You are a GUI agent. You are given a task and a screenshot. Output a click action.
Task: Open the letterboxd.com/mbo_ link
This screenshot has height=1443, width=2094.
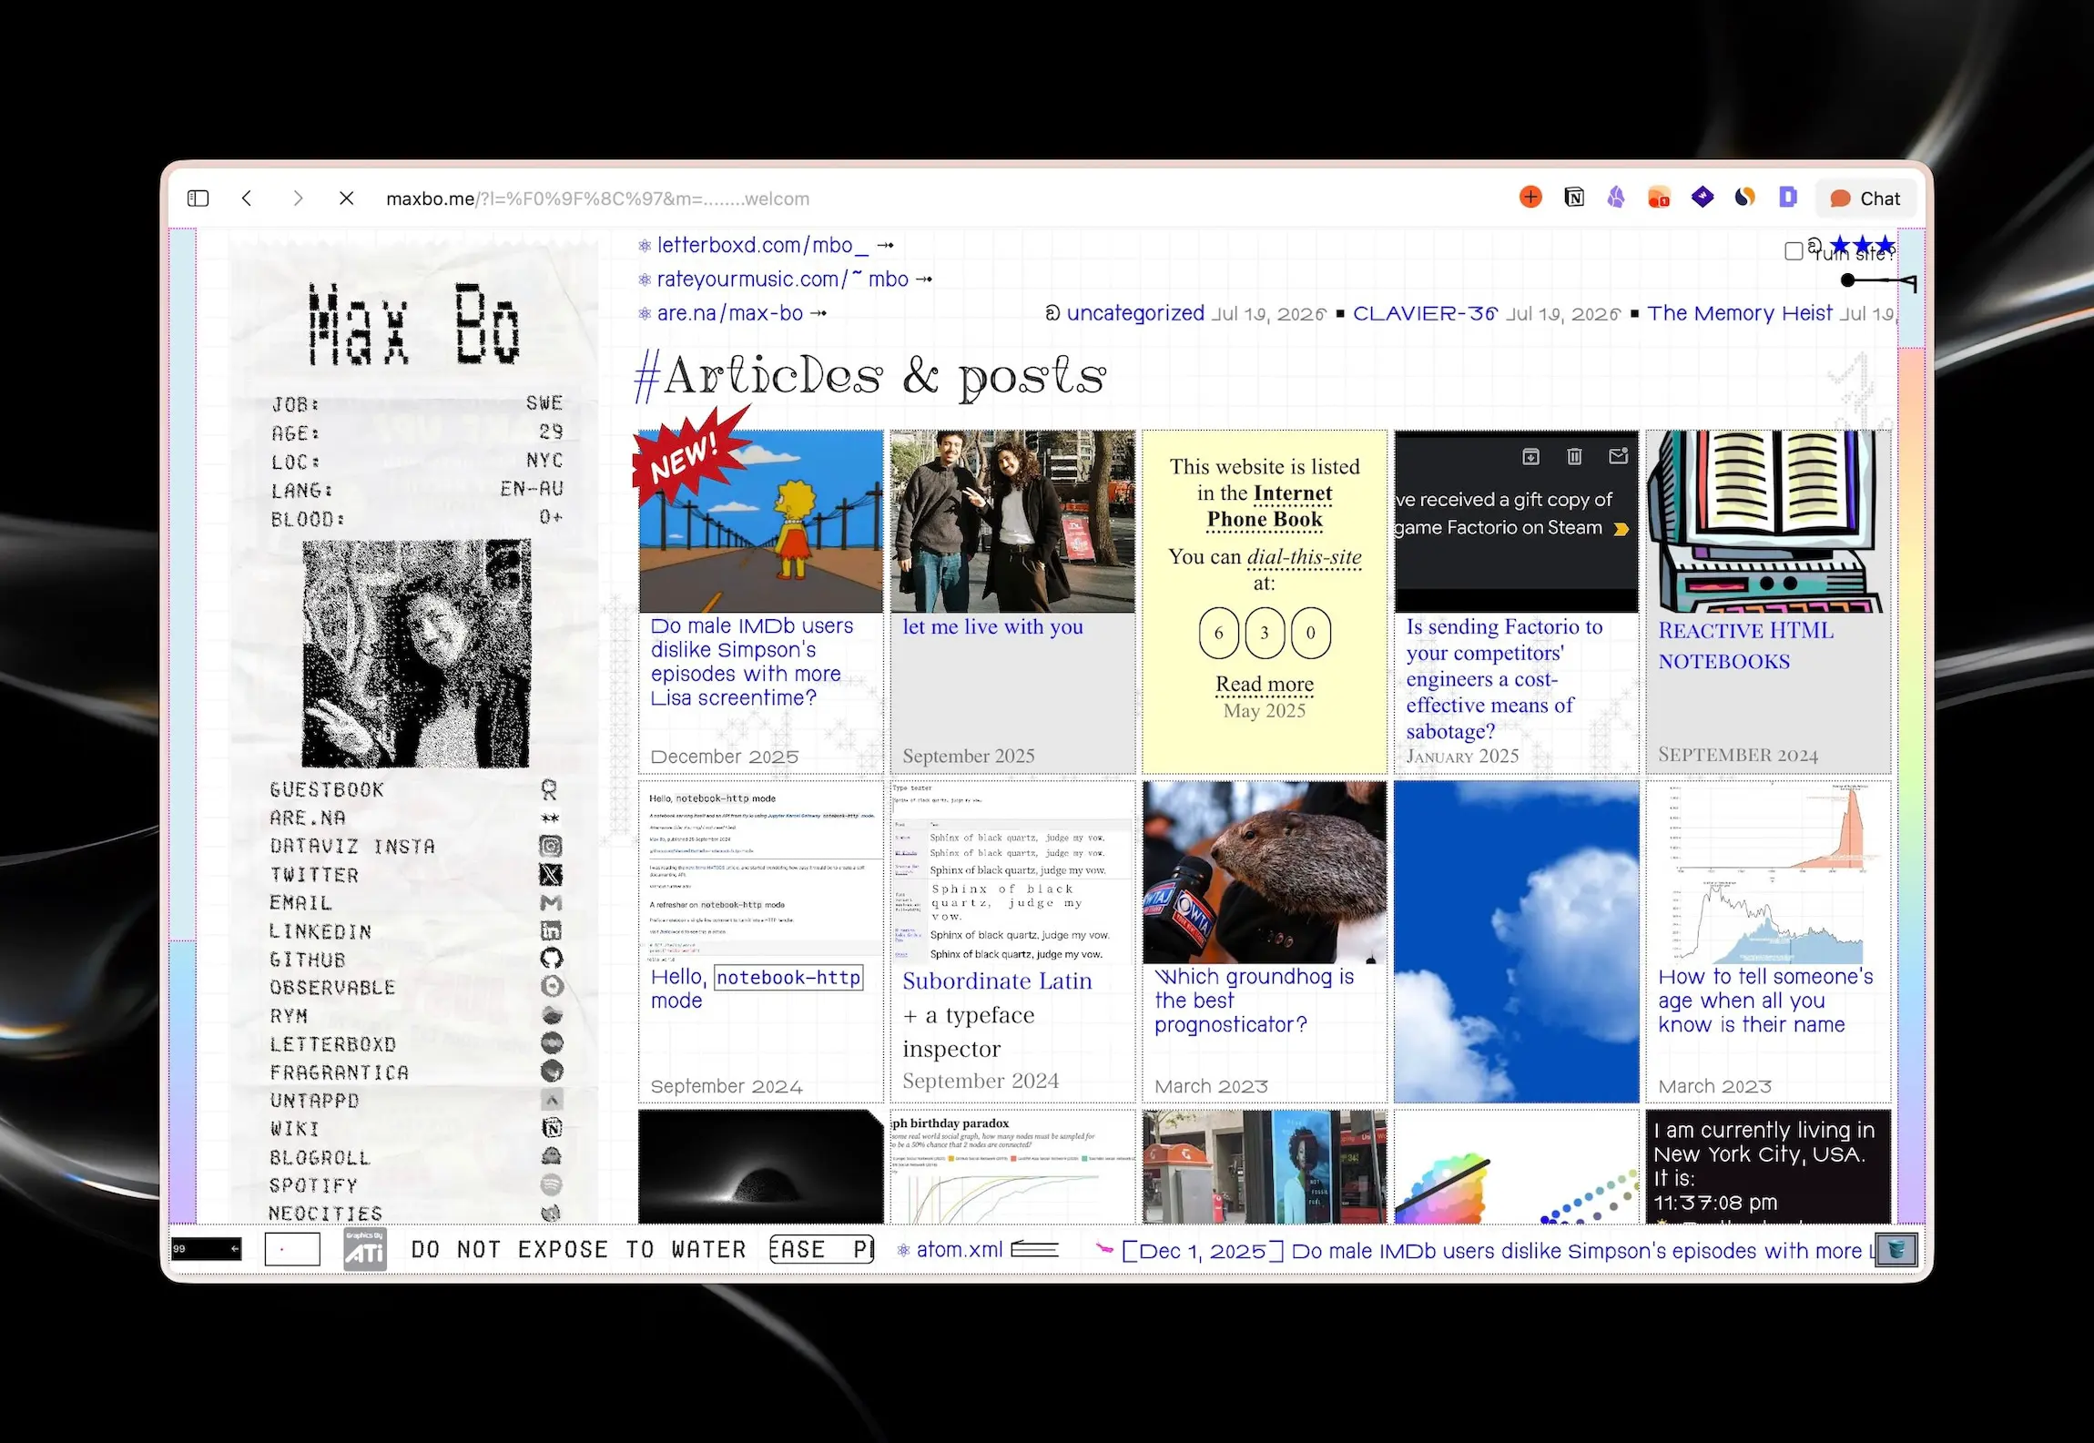(763, 245)
